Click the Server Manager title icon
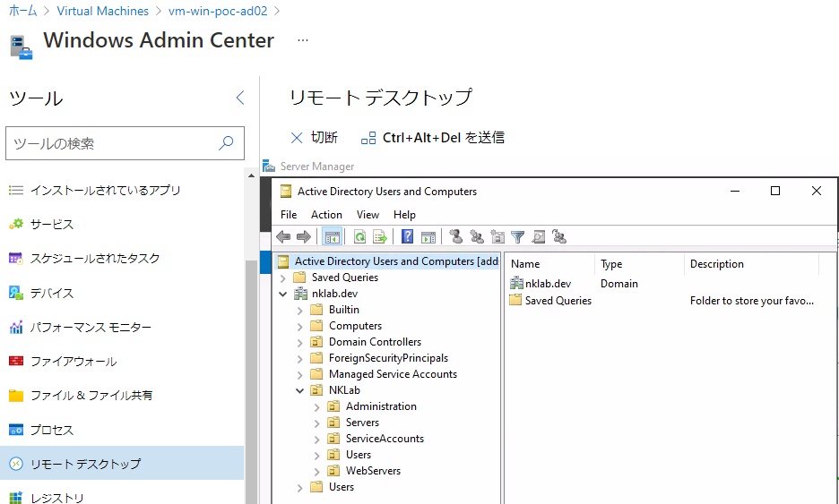839x504 pixels. (269, 167)
